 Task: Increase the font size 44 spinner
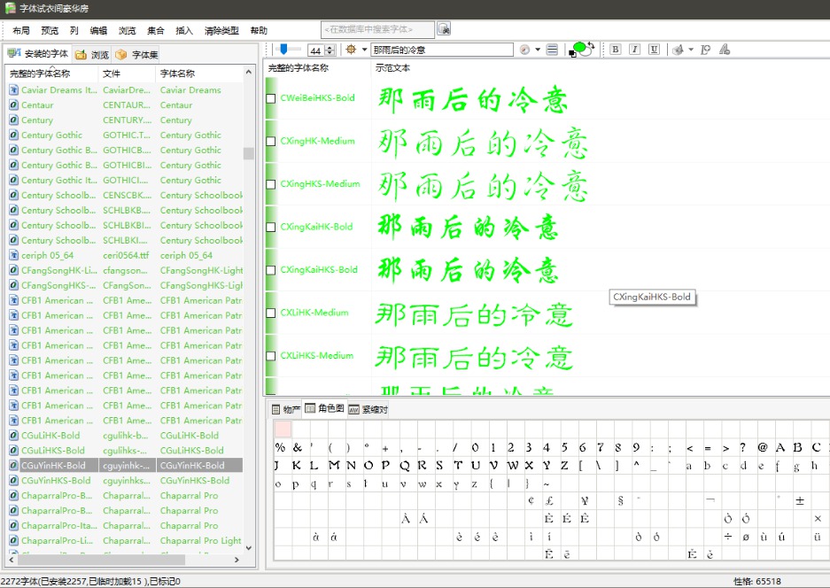(x=330, y=47)
